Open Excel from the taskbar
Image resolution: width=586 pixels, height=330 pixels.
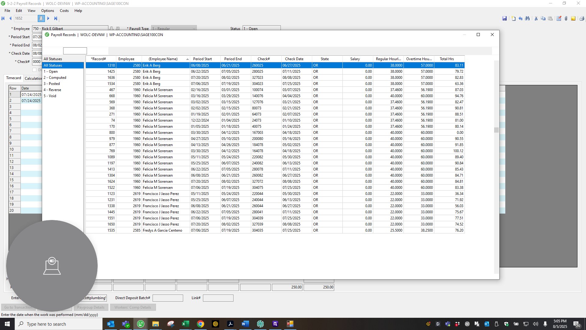click(185, 324)
